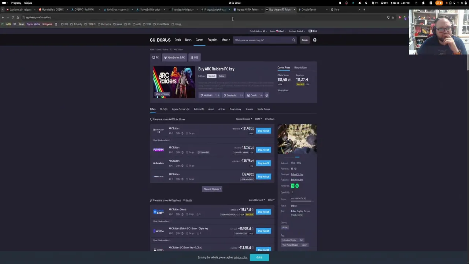
Task: Switch to the DLCs (1) tab
Action: 163,109
